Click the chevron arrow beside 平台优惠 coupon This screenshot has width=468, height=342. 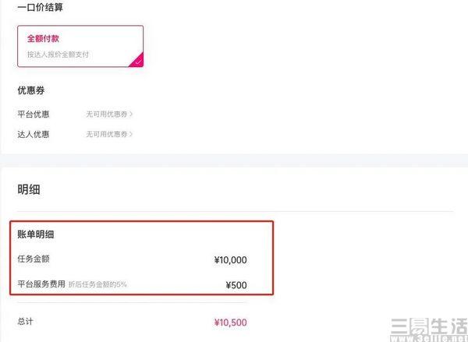tap(131, 114)
